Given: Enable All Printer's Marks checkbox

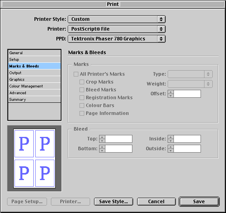Looking at the screenshot, I should coord(76,74).
